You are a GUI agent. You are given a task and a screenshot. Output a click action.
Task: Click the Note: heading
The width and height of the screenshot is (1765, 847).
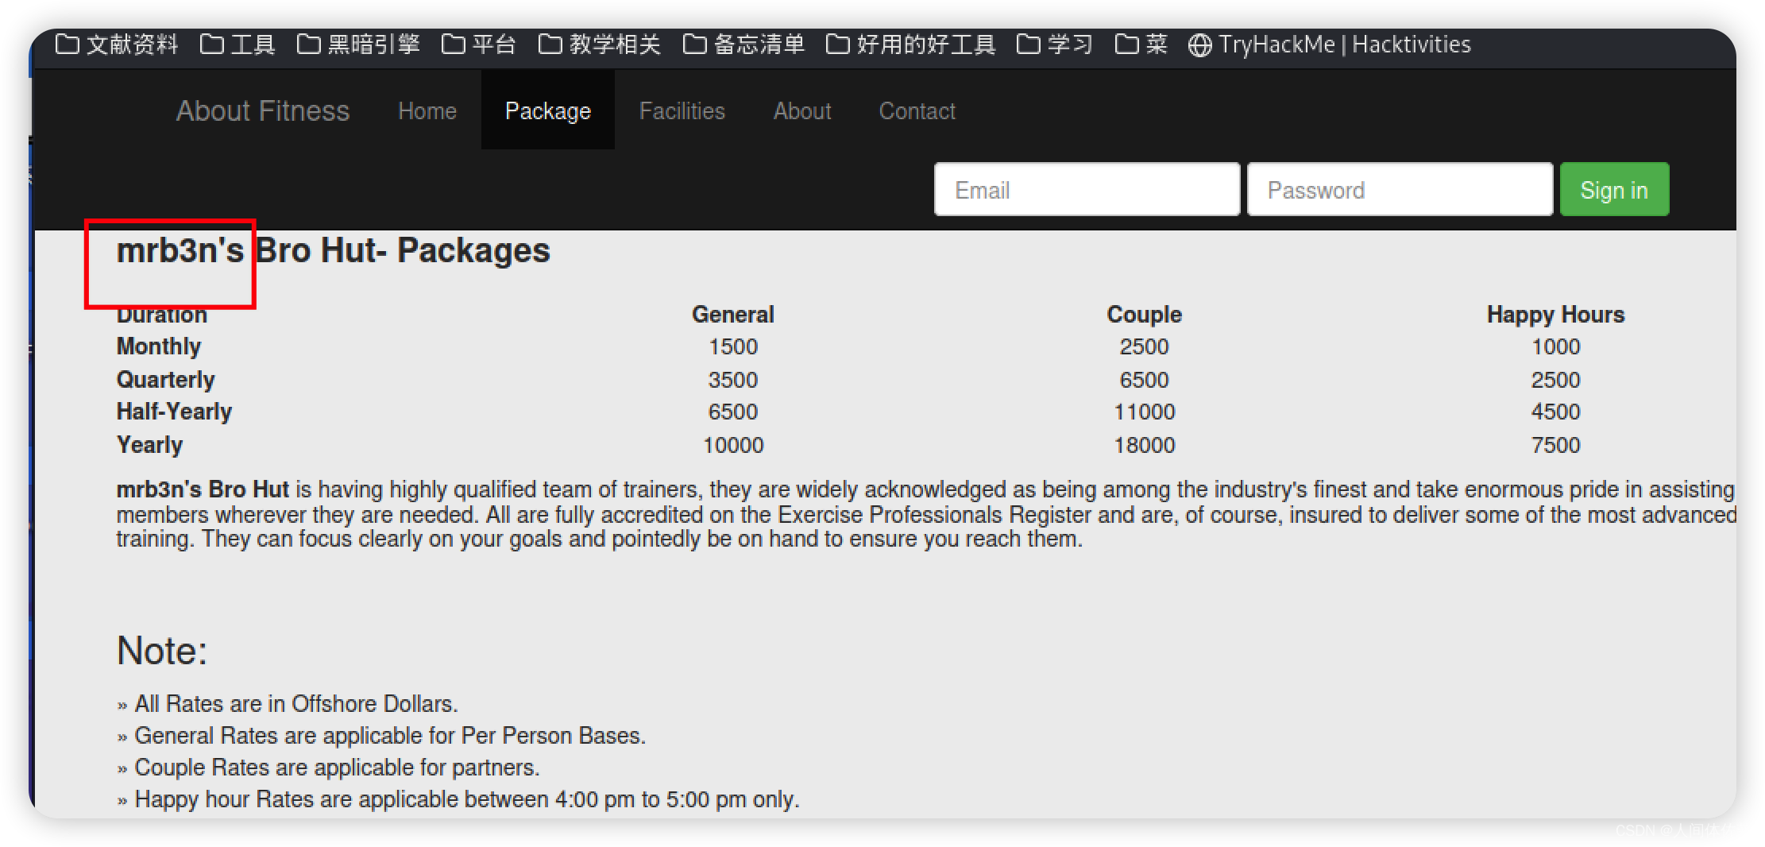162,651
